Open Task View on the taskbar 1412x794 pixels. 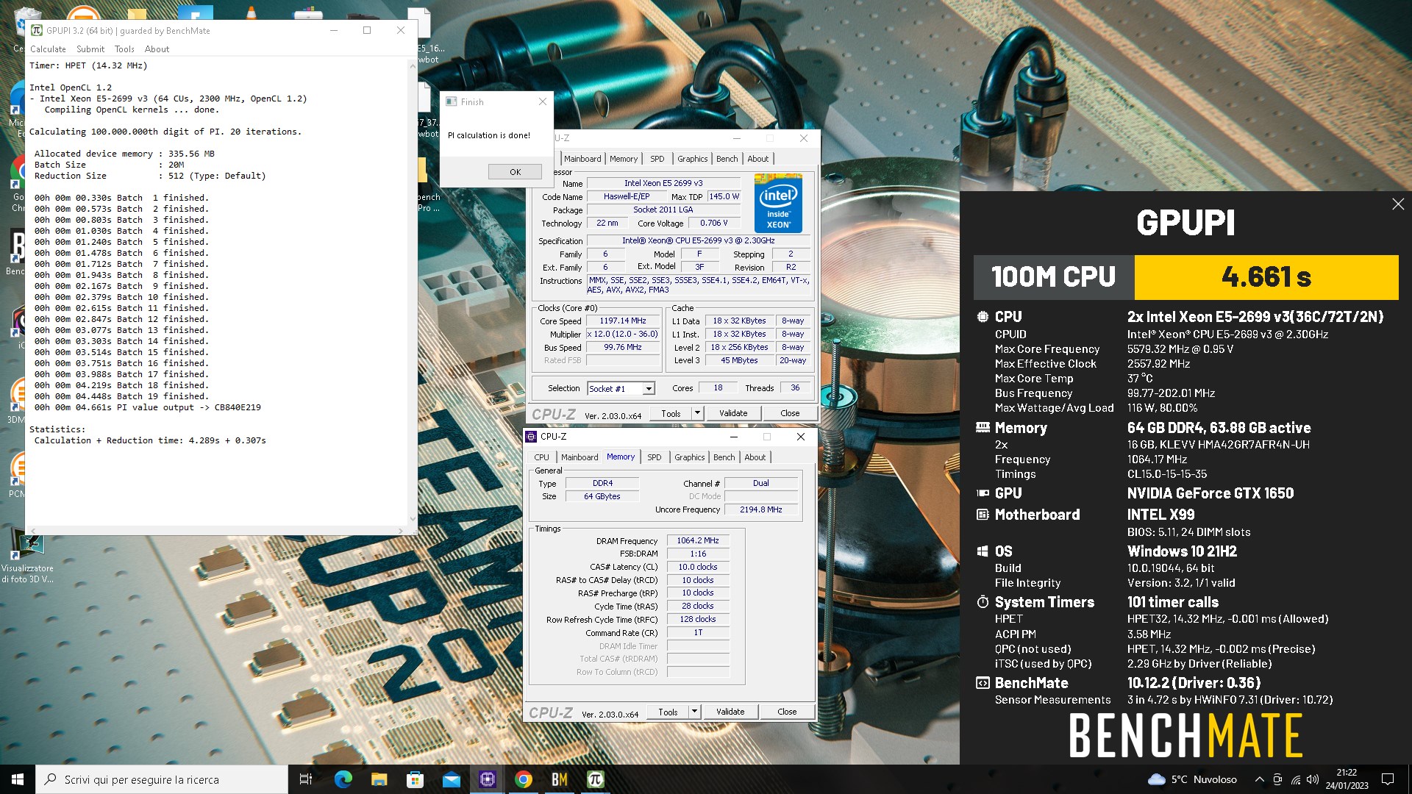click(306, 779)
